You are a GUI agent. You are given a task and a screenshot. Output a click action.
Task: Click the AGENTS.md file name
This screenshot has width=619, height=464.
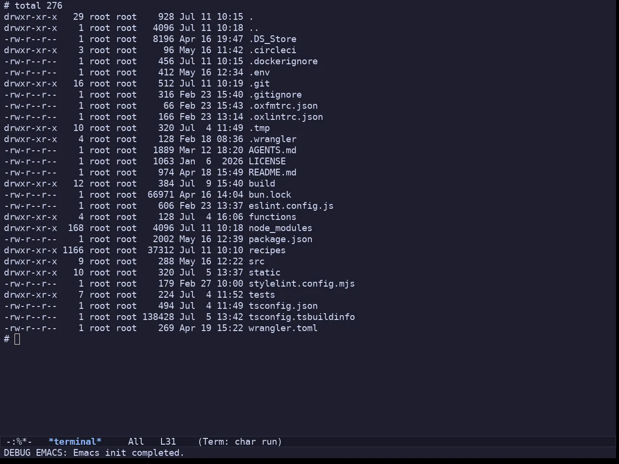click(x=272, y=150)
